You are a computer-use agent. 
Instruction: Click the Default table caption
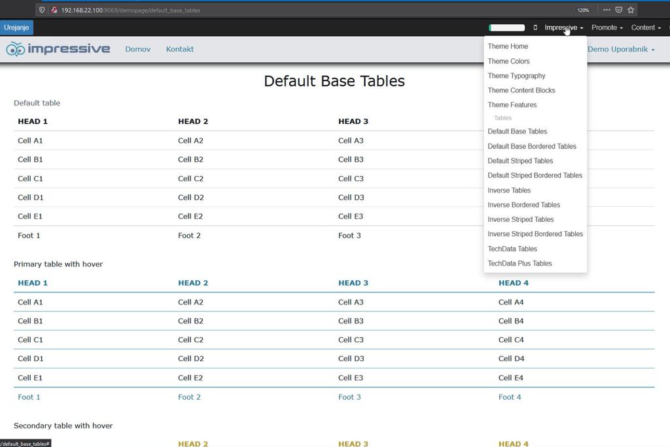click(37, 103)
